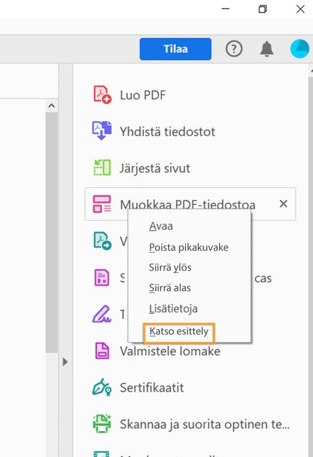Select Poista pikakuvake menu entry
Viewport: 313px width, 457px height.
(x=188, y=247)
